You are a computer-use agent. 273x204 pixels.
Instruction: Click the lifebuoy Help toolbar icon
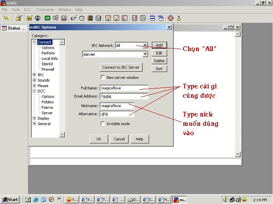[171, 18]
